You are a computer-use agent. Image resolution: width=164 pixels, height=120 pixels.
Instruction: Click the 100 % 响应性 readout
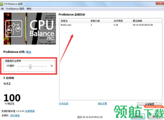click(12, 99)
